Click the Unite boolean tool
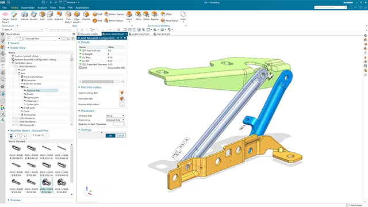This screenshot has height=207, width=368. point(50,16)
